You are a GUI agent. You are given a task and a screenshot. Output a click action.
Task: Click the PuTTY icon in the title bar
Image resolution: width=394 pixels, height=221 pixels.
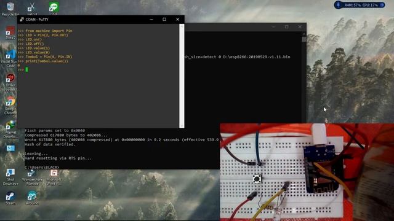click(22, 19)
